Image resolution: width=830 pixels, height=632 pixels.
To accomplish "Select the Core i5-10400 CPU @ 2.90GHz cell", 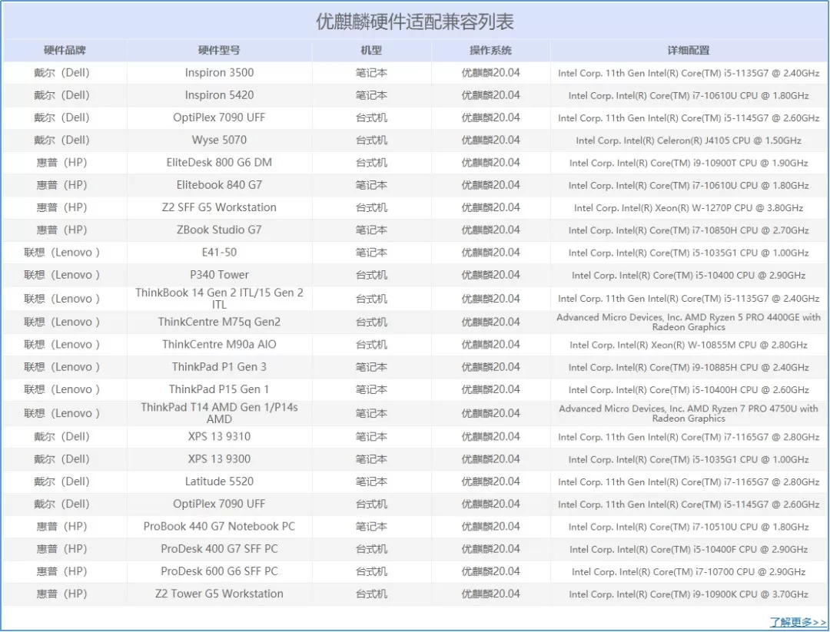I will tap(689, 276).
